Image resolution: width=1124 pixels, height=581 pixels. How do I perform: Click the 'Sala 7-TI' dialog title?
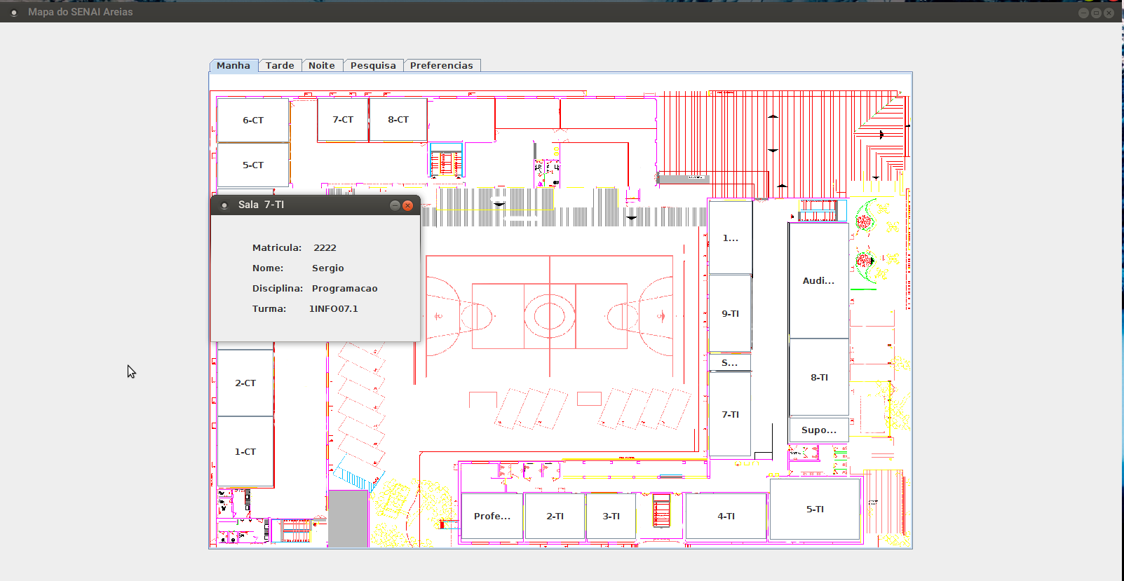click(x=261, y=205)
